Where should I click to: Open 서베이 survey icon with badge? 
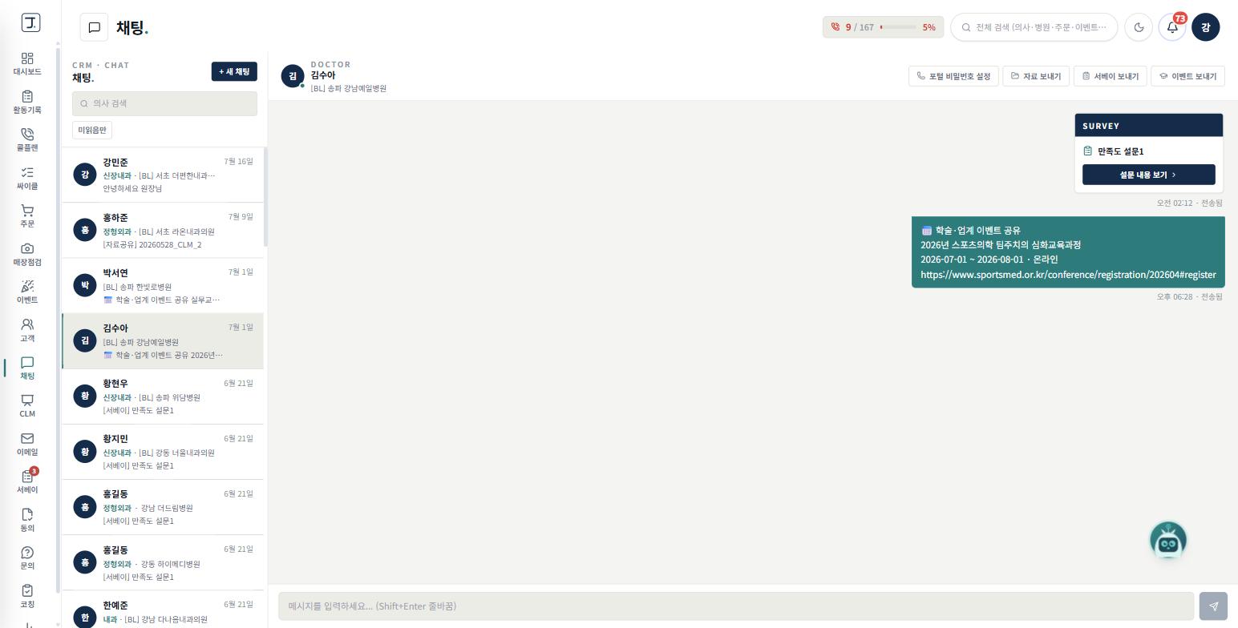click(x=27, y=481)
